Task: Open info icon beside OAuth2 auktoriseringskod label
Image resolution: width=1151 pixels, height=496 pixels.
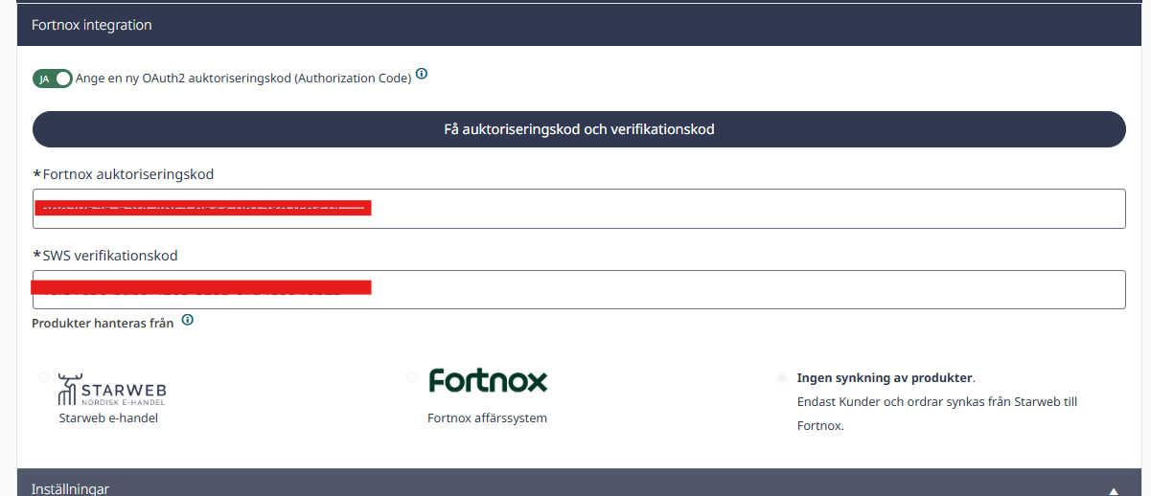Action: click(x=422, y=74)
